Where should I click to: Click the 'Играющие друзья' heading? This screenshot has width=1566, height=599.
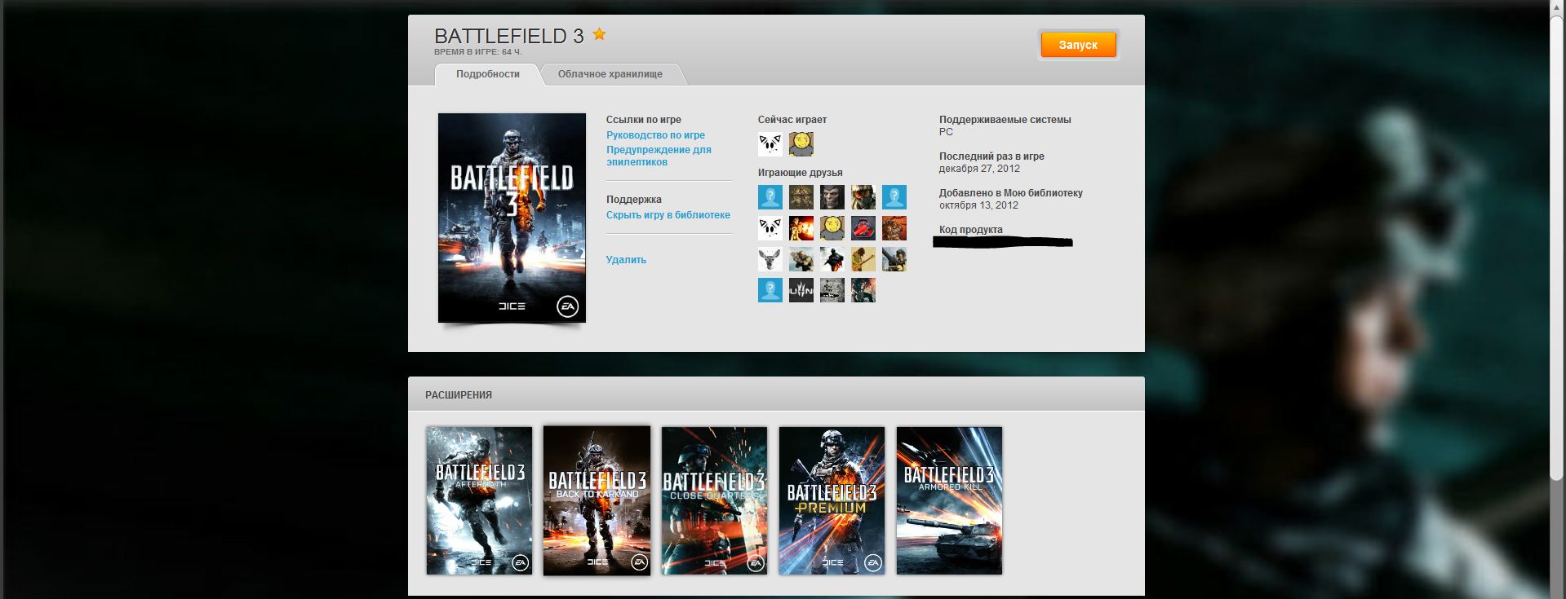pos(801,173)
